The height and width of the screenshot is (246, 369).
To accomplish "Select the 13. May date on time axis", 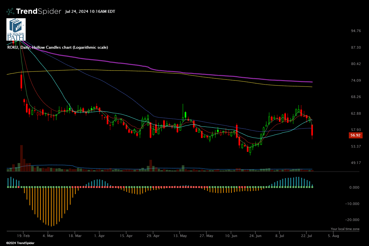I will [180, 236].
